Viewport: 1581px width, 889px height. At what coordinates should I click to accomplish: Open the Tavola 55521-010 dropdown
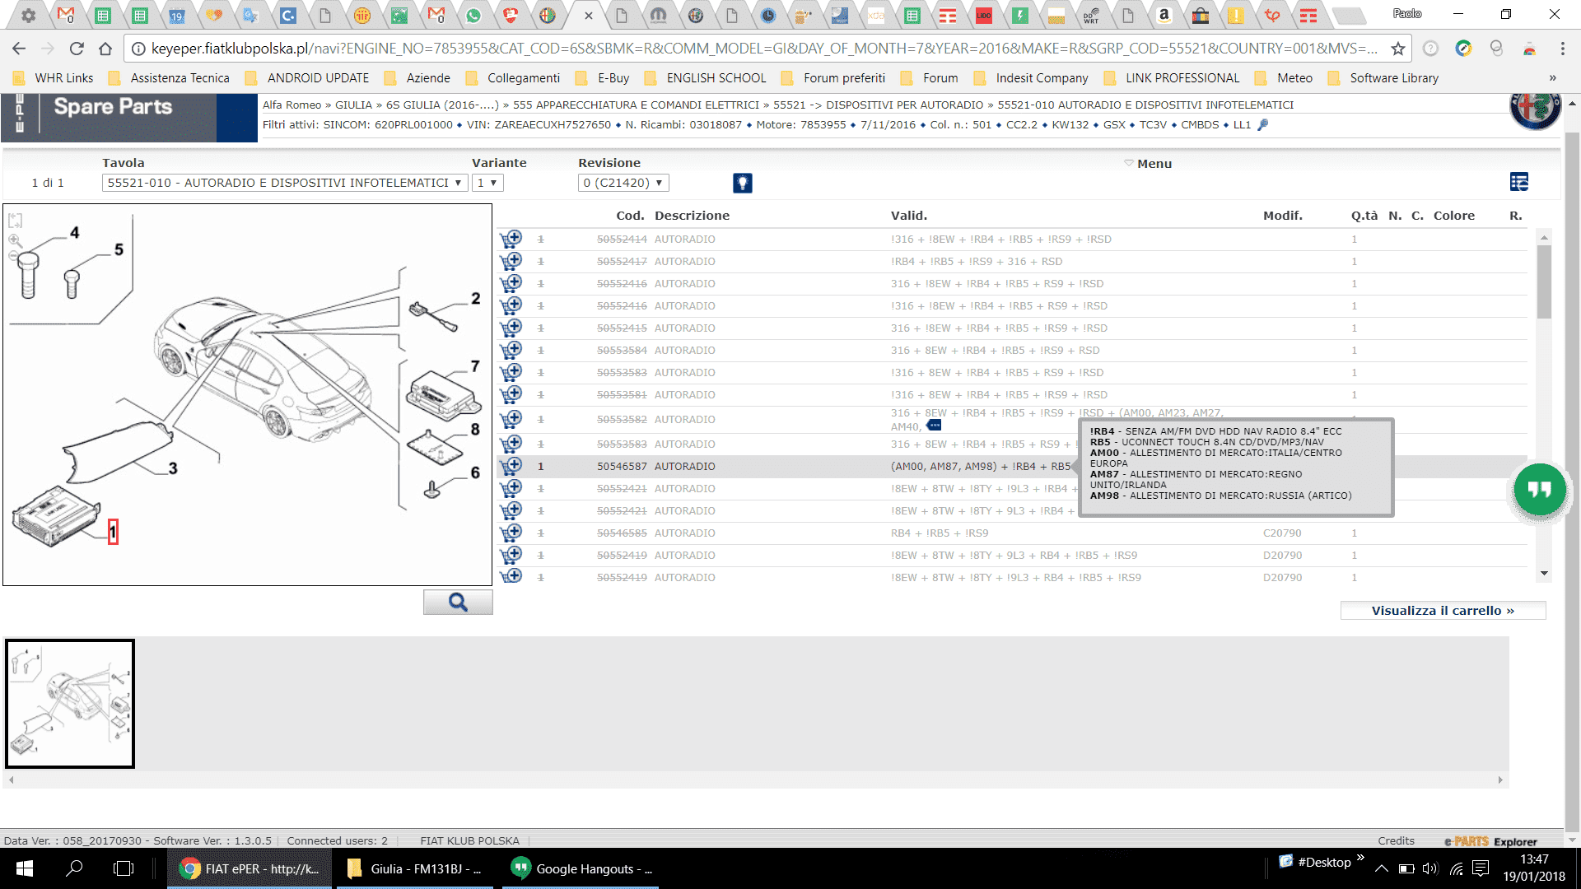285,183
